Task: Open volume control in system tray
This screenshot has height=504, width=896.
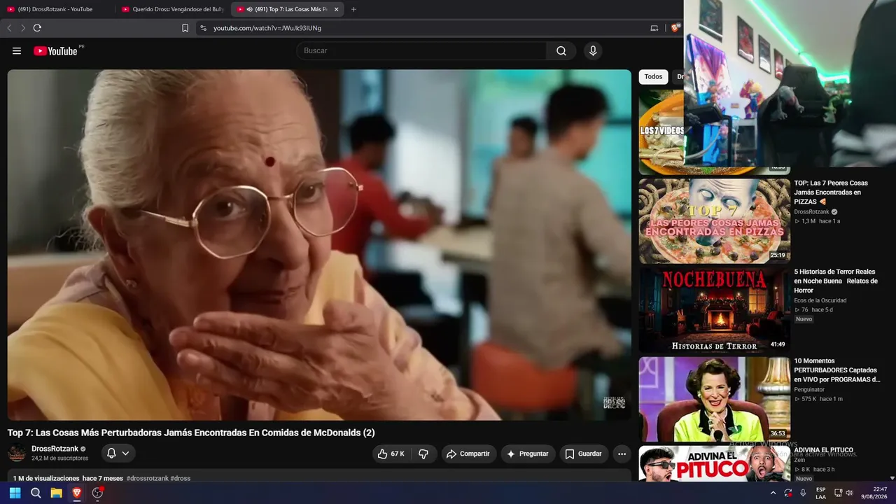Action: [x=849, y=493]
